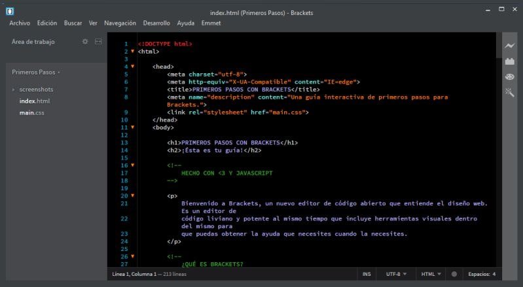Screen dimensions: 523x287
Task: Click the comment HECHO CON <3 Y JAVASCRIPT
Action: click(227, 173)
